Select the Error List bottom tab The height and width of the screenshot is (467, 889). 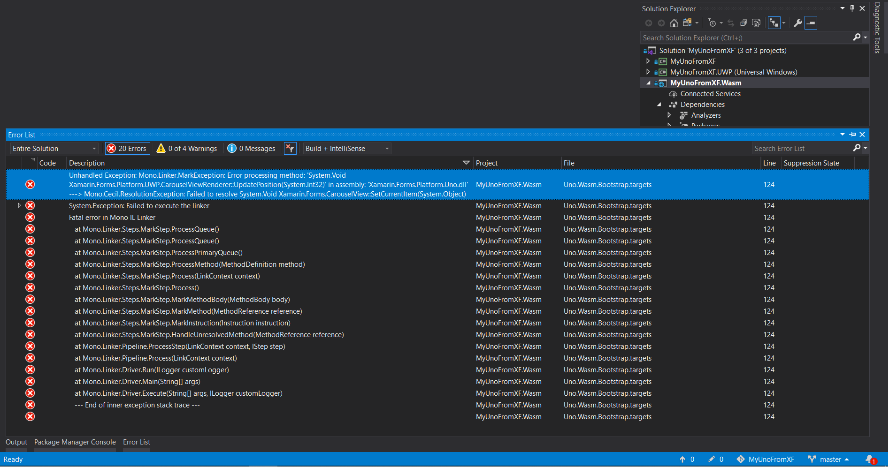click(x=137, y=442)
